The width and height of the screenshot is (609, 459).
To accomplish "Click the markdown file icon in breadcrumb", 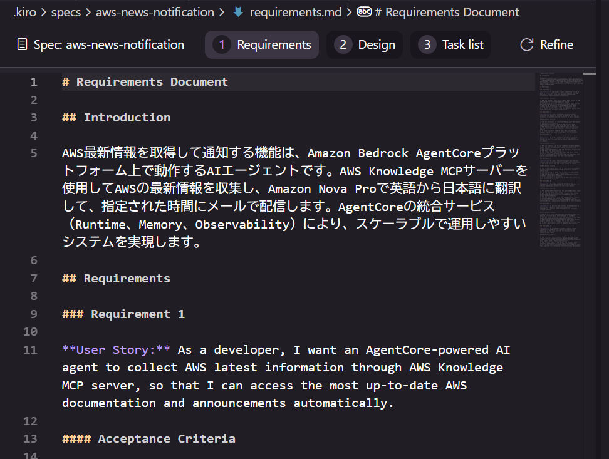I will 238,12.
